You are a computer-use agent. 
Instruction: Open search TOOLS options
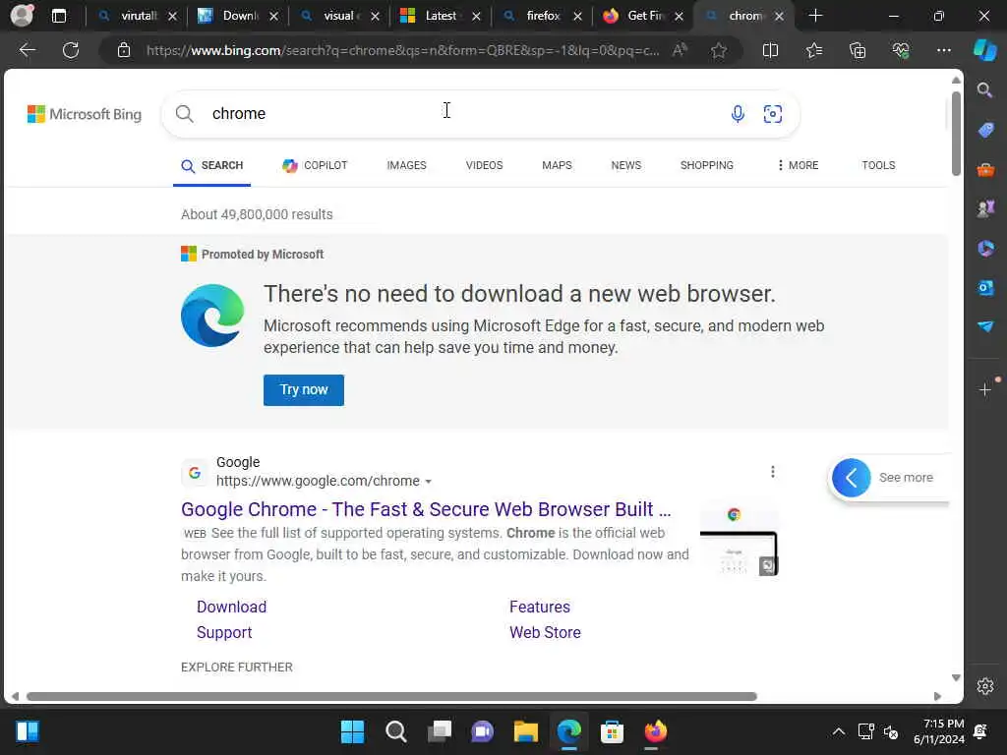[x=878, y=165]
